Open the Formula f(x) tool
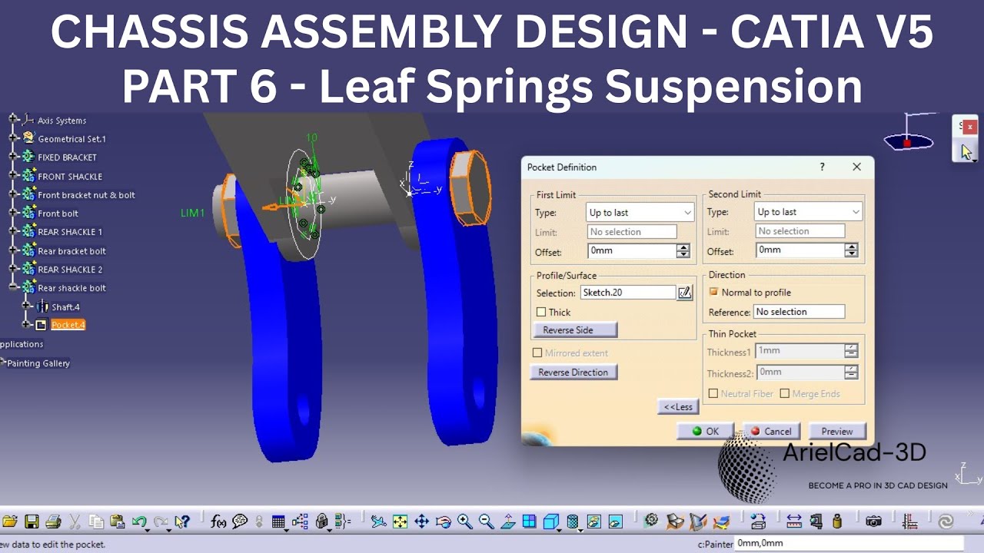This screenshot has width=984, height=553. click(218, 522)
